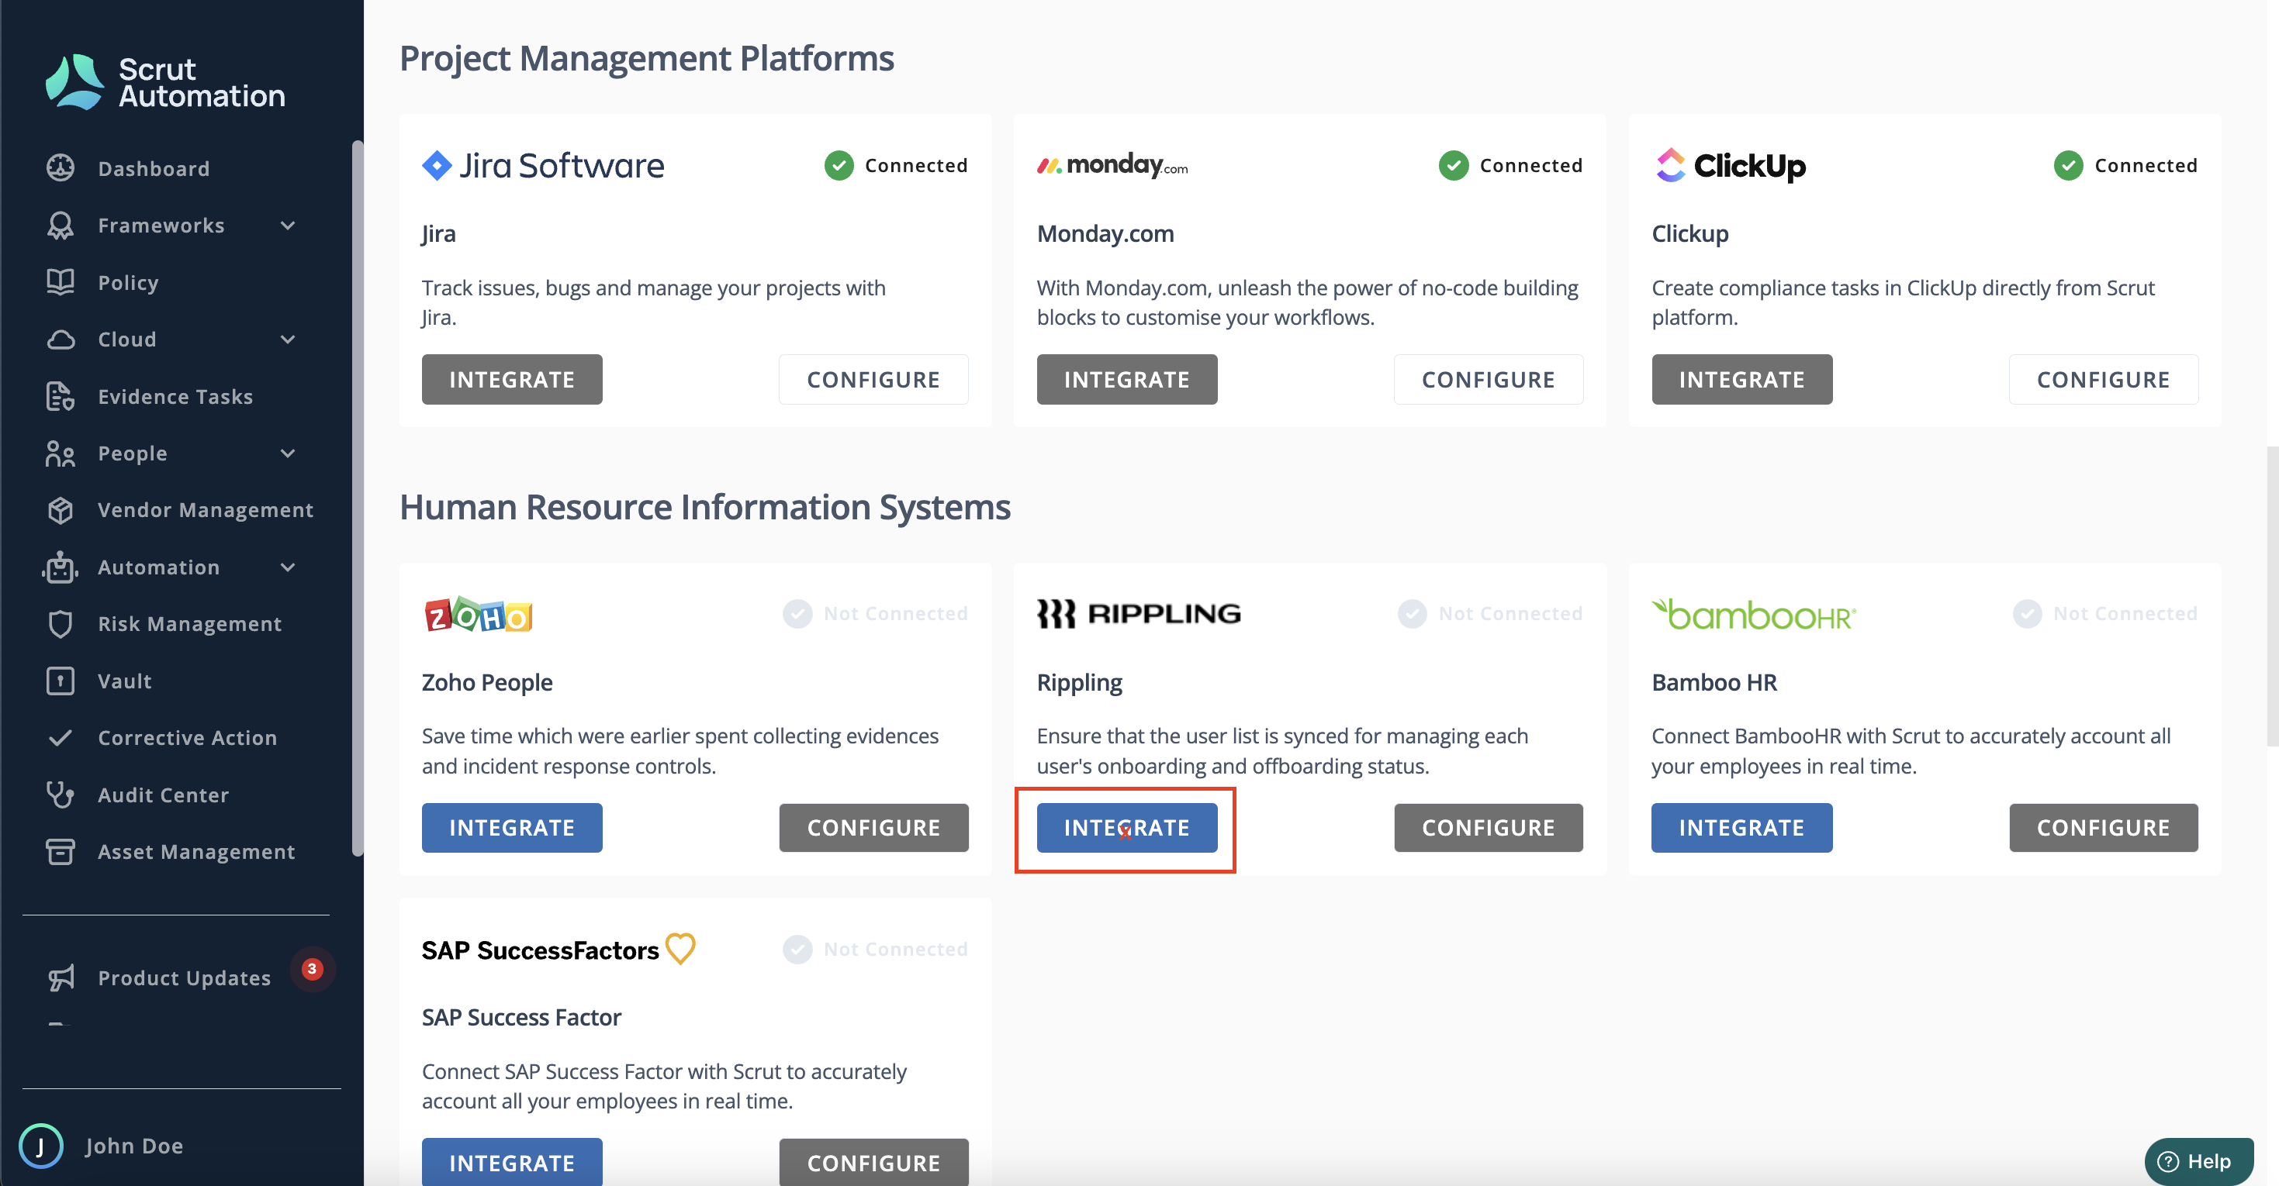The height and width of the screenshot is (1186, 2279).
Task: Click the Scrut Automation logo
Action: (x=165, y=82)
